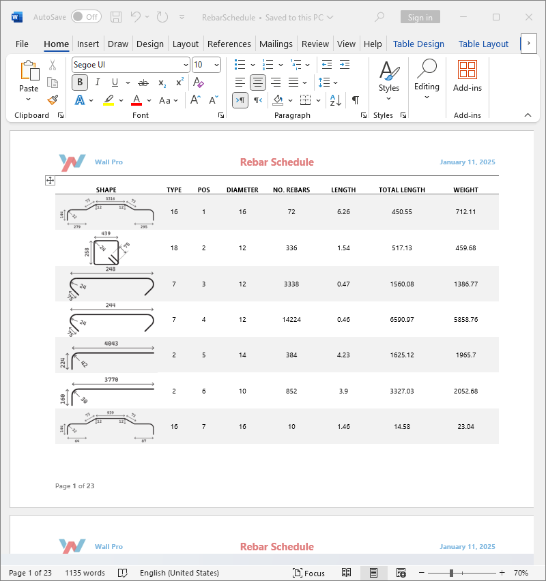Viewport: 546px width, 581px height.
Task: Open the borders dropdown arrow
Action: pyautogui.click(x=318, y=100)
